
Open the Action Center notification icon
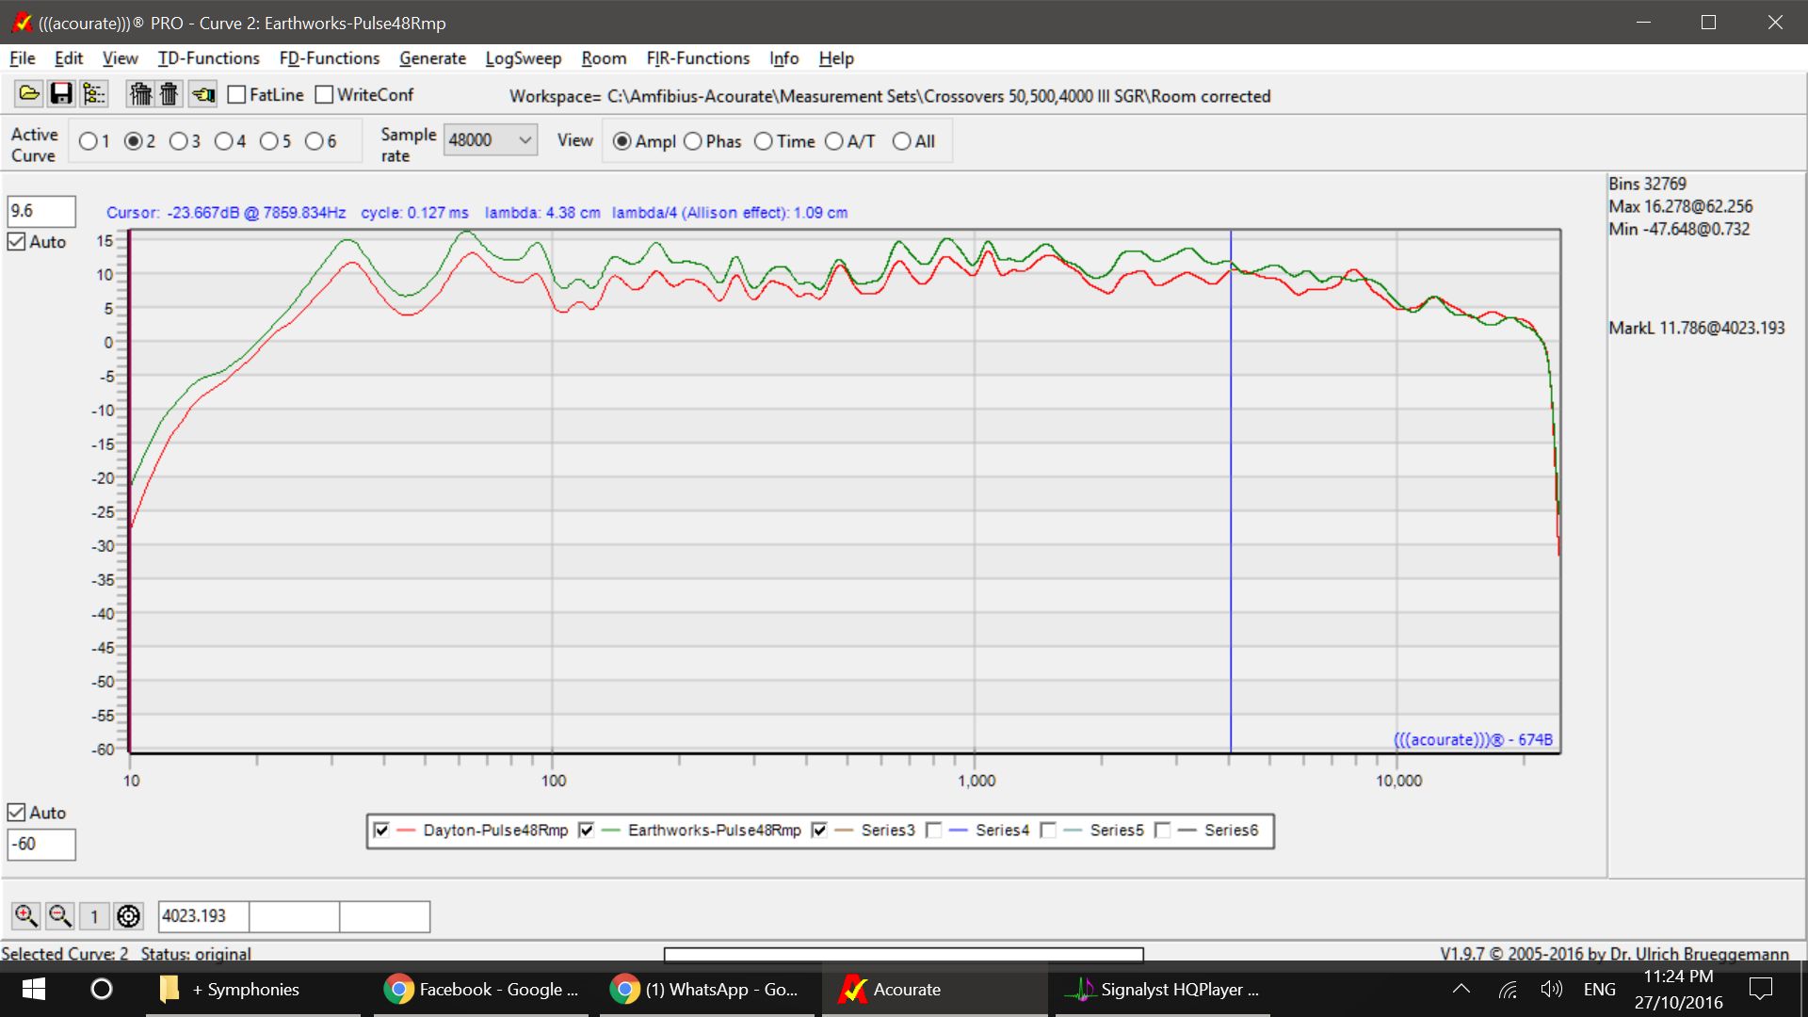[x=1760, y=989]
